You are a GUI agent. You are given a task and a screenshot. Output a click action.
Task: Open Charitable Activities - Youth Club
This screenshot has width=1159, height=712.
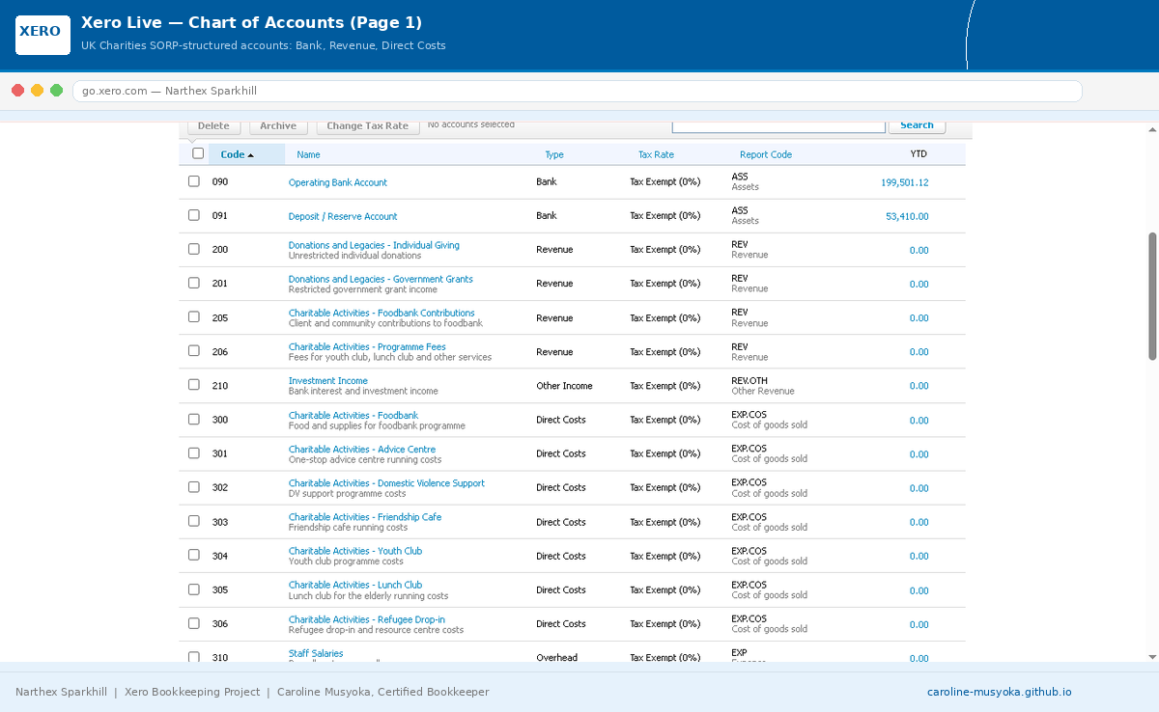click(355, 551)
